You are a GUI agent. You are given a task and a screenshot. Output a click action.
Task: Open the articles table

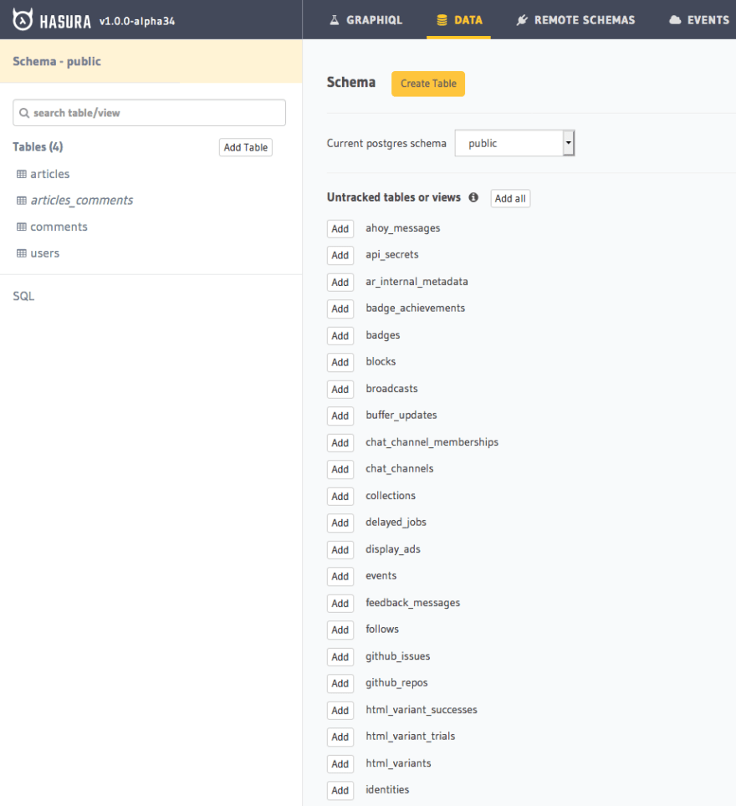[x=50, y=174]
